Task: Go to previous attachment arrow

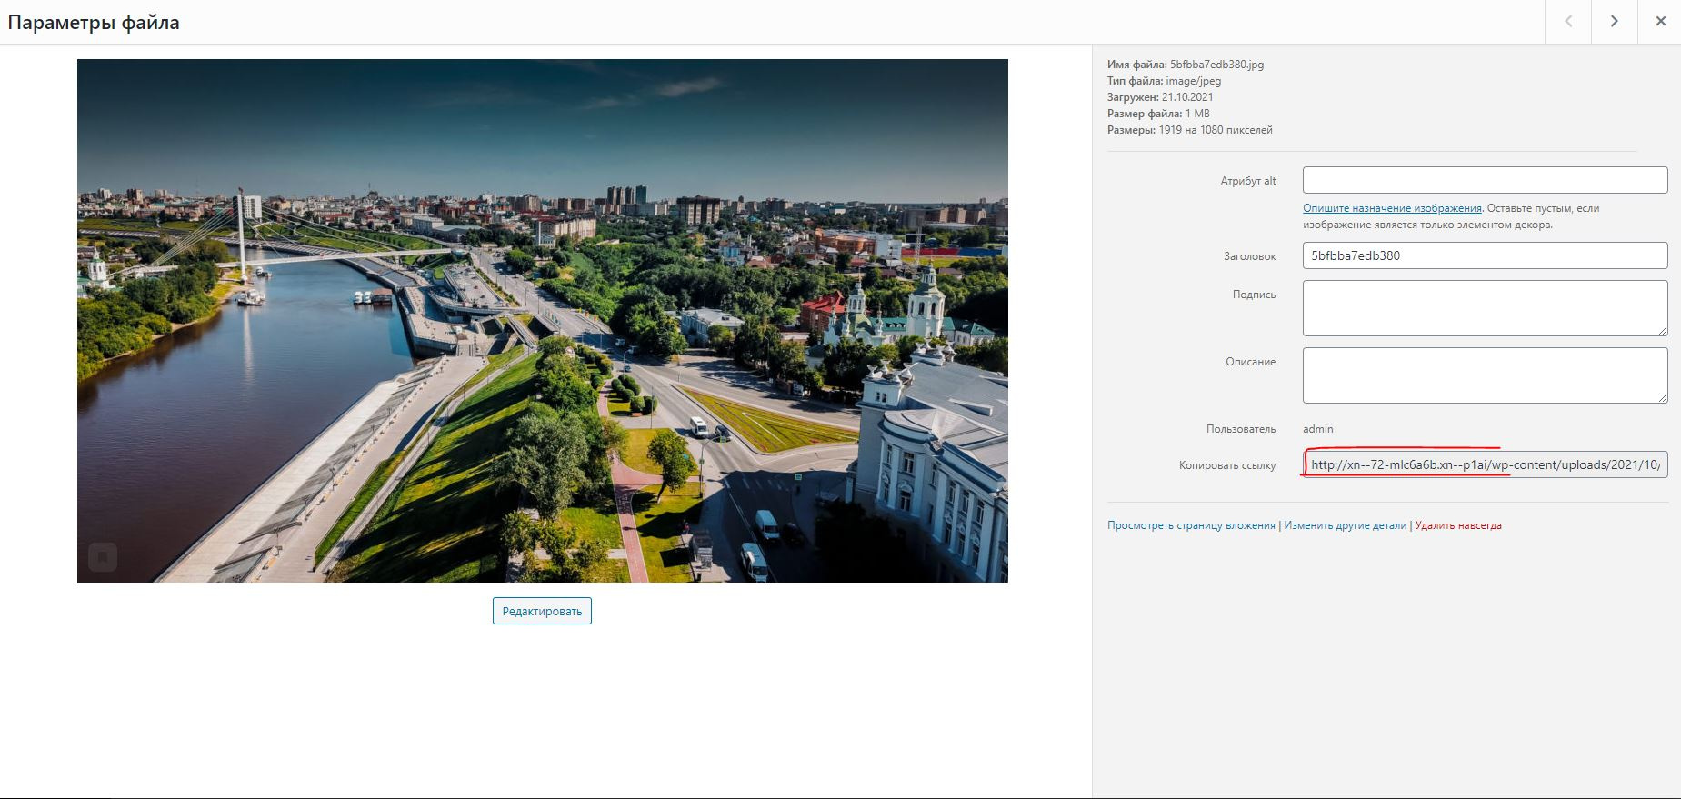Action: pyautogui.click(x=1568, y=22)
